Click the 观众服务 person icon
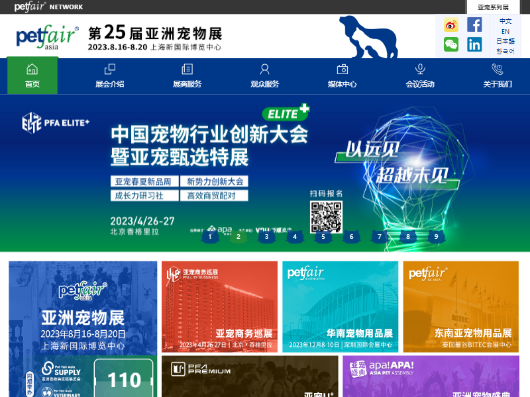This screenshot has width=530, height=397. (264, 69)
